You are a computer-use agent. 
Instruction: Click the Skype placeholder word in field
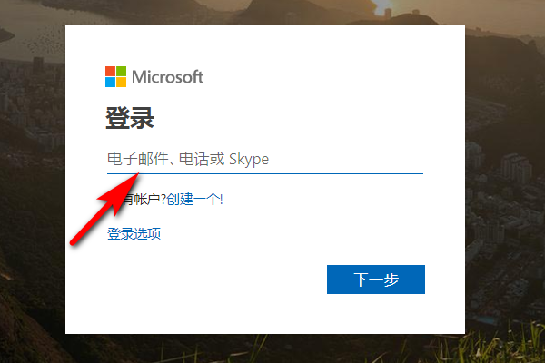coord(249,160)
